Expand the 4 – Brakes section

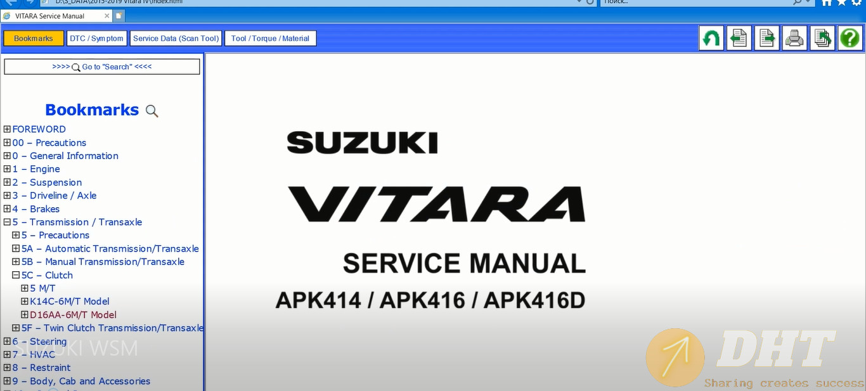pos(7,209)
